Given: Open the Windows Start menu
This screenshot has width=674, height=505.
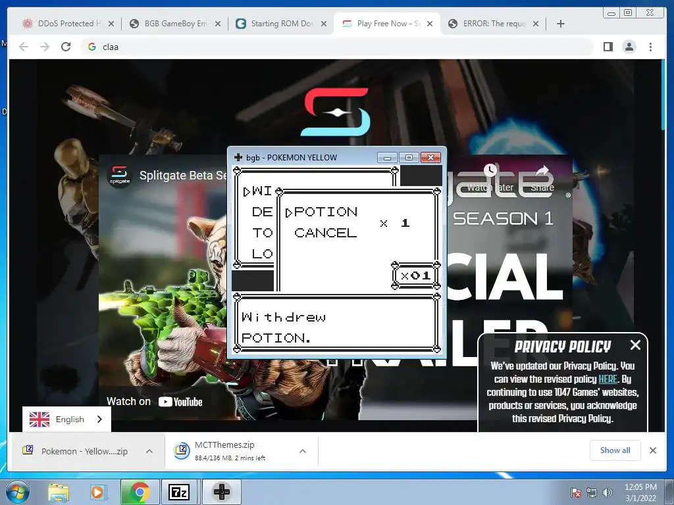Looking at the screenshot, I should (18, 492).
